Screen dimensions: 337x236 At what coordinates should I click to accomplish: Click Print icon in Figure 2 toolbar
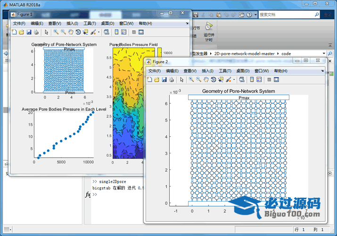click(x=171, y=80)
